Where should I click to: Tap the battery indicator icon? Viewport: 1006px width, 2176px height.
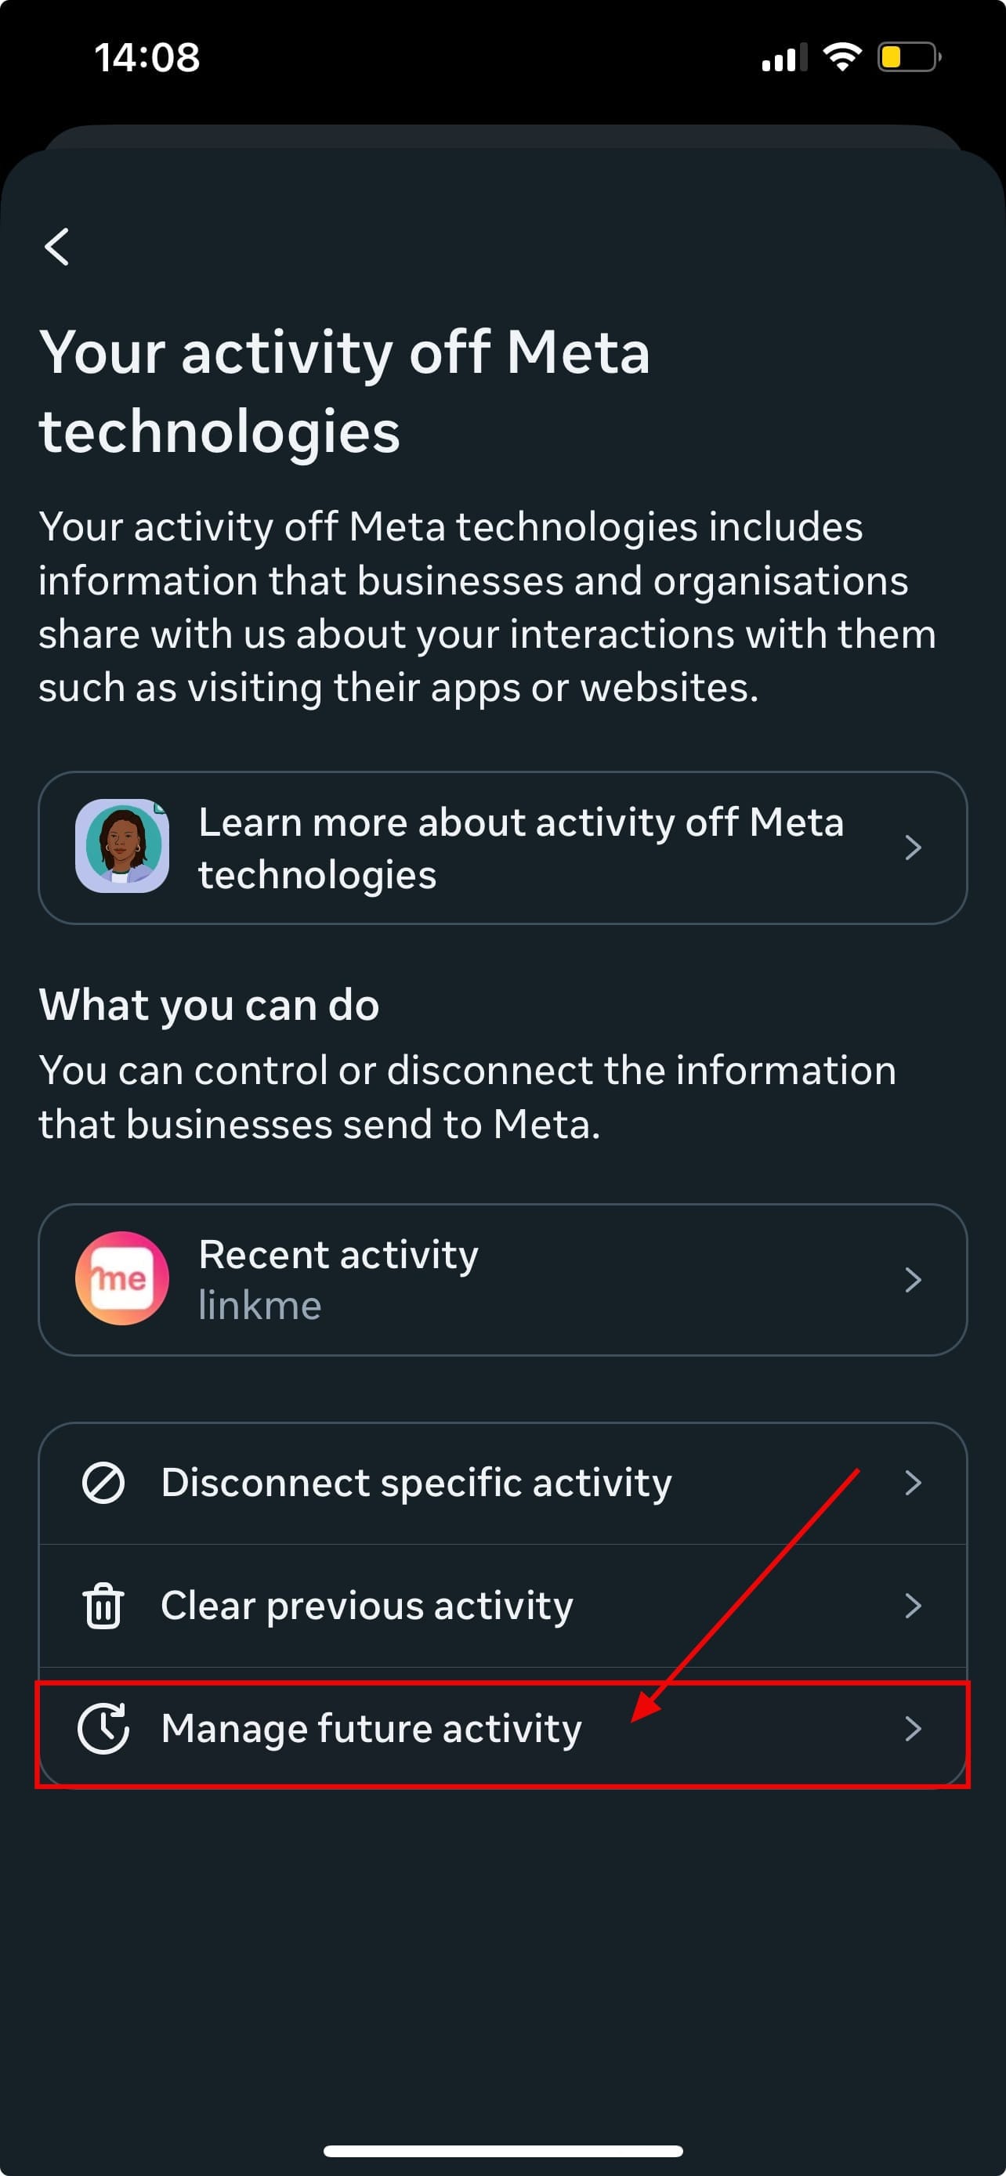point(909,57)
